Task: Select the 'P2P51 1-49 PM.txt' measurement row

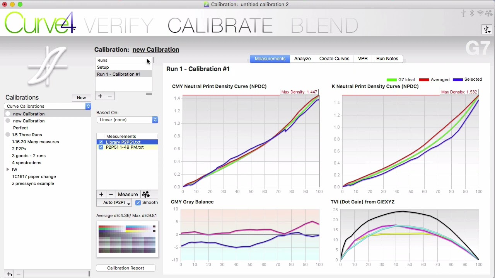Action: 127,147
